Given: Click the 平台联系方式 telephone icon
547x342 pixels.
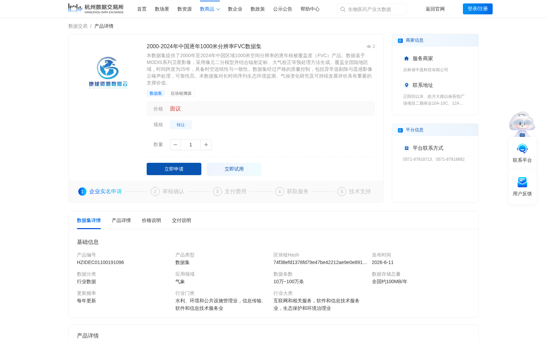Looking at the screenshot, I should pyautogui.click(x=406, y=148).
